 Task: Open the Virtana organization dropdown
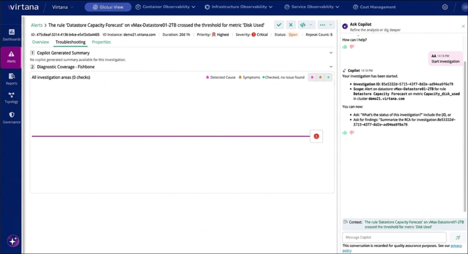point(63,7)
